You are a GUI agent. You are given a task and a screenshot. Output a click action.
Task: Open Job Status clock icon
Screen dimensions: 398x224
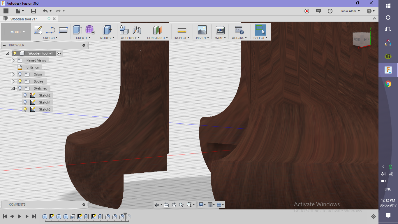(330, 11)
